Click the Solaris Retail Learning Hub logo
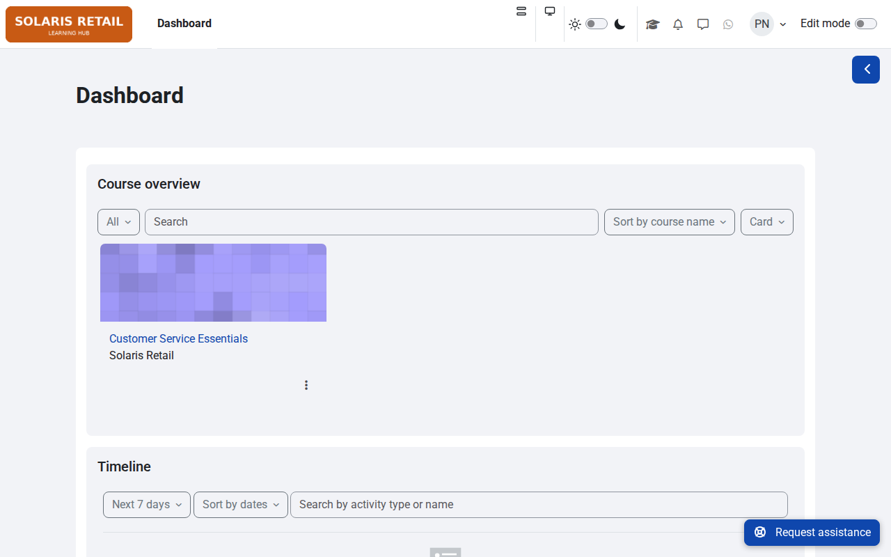 [x=69, y=24]
